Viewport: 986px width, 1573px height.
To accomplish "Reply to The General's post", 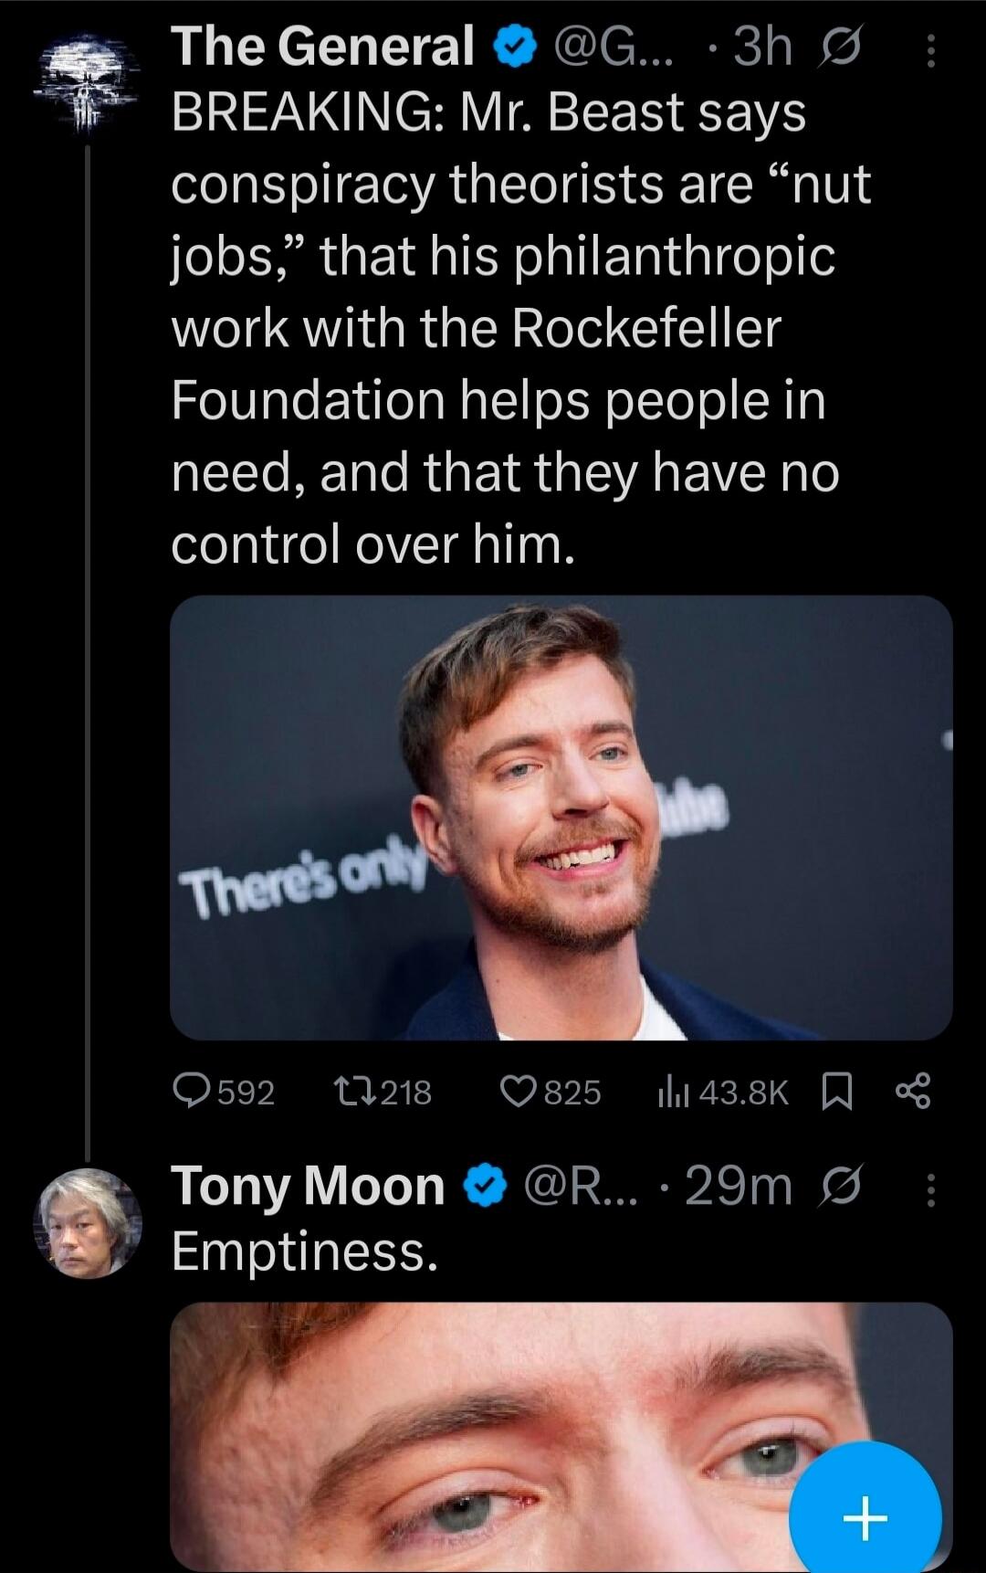I will coord(192,1091).
